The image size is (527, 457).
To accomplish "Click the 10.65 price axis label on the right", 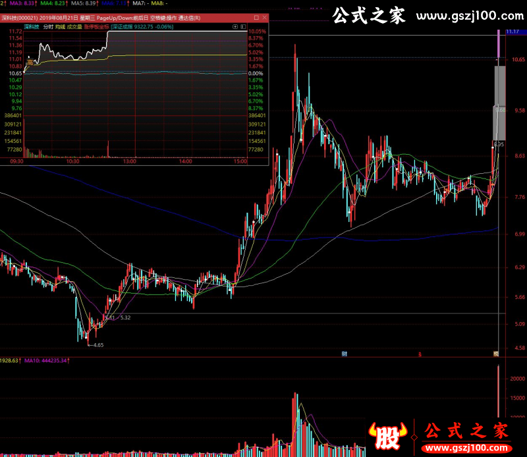I will pos(518,59).
